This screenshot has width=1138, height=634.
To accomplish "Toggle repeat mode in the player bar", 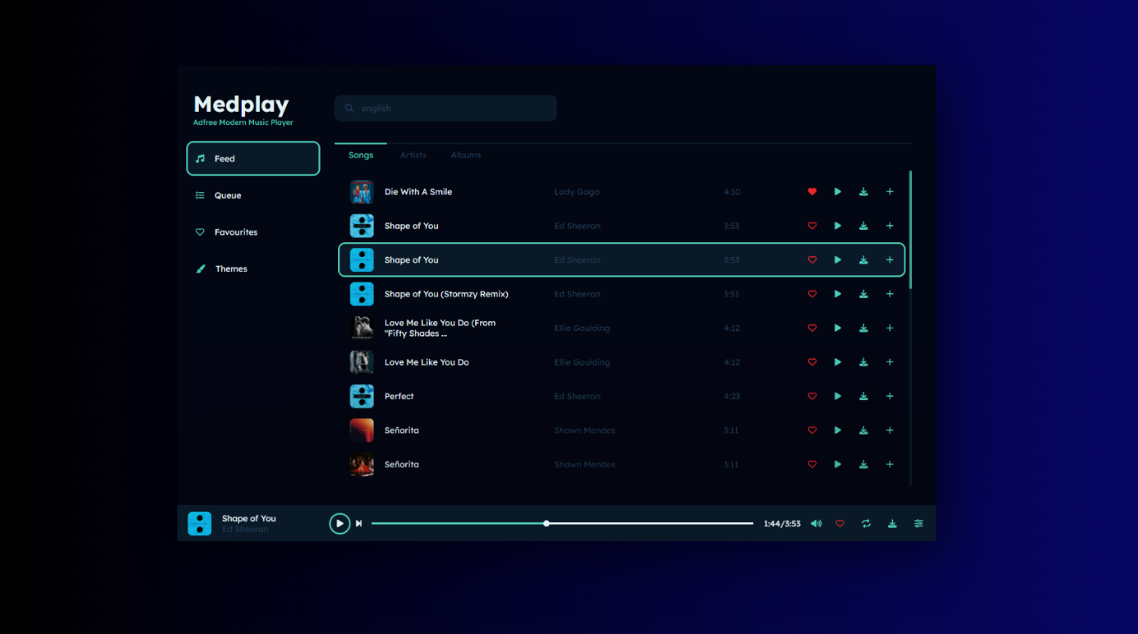I will (x=866, y=524).
